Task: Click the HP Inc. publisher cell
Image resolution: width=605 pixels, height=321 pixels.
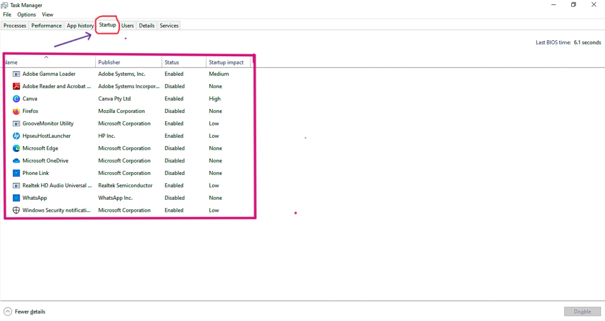Action: click(x=106, y=136)
